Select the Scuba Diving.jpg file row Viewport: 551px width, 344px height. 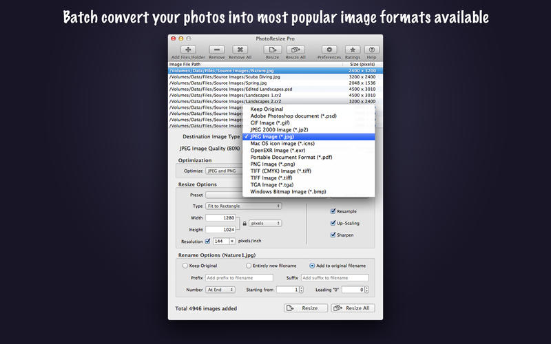(275, 77)
